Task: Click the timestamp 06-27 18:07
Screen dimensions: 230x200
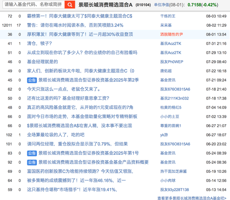Action: coord(216,135)
